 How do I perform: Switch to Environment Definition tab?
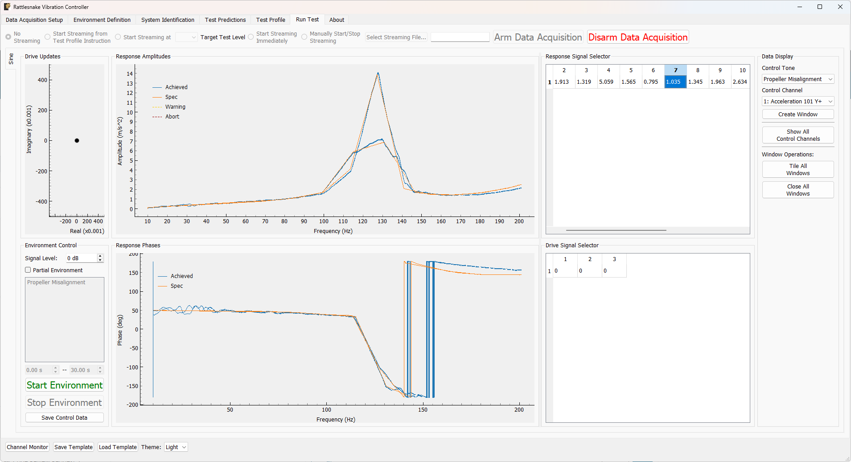pyautogui.click(x=102, y=20)
